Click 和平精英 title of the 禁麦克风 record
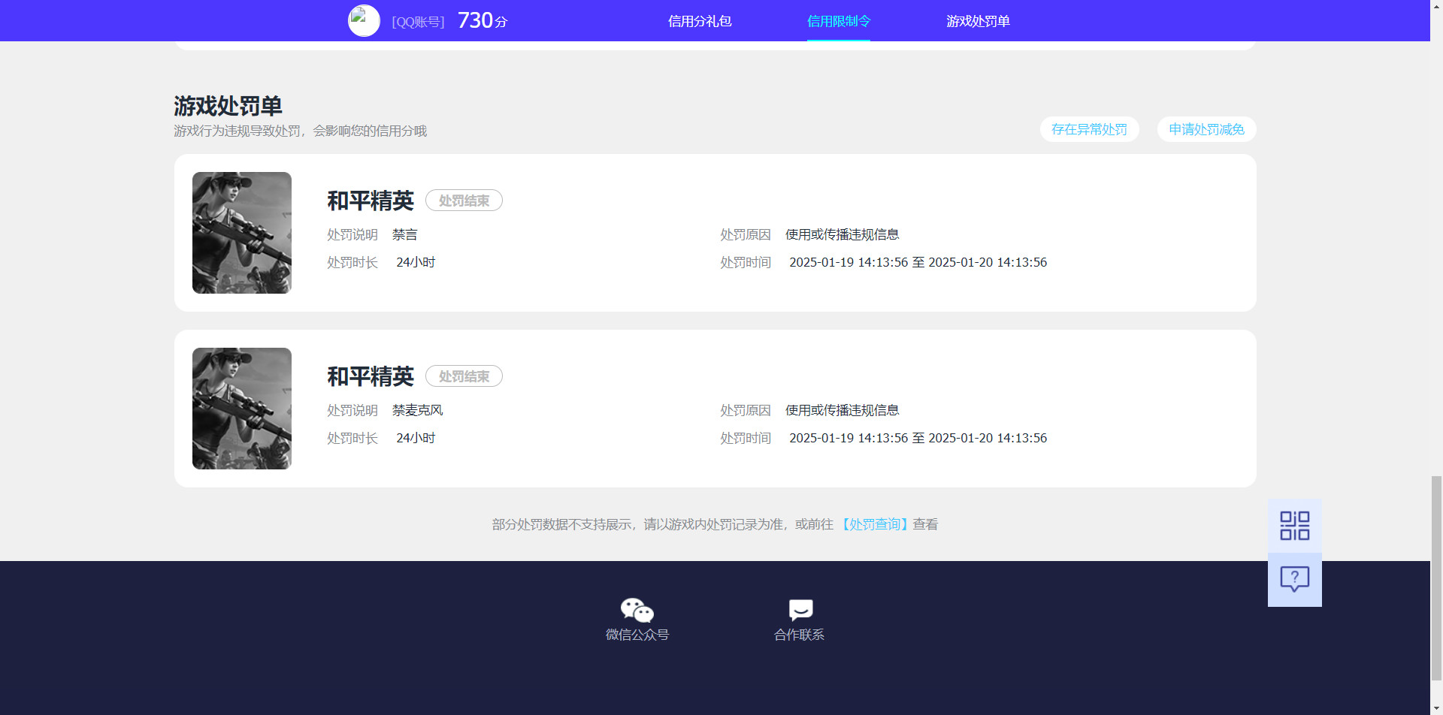This screenshot has width=1443, height=715. [x=371, y=376]
